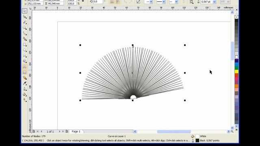
Task: Go to last page button
Action: coord(63,131)
